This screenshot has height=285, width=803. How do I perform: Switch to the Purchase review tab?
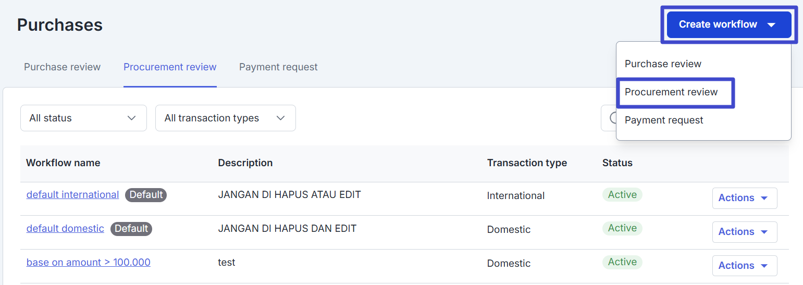pyautogui.click(x=62, y=67)
